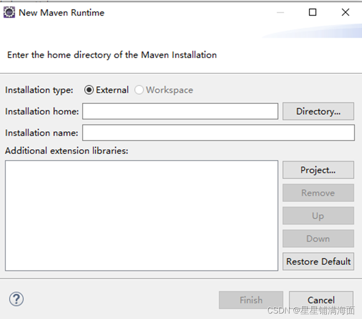Move library Up in the list
362x319 pixels.
tap(318, 216)
